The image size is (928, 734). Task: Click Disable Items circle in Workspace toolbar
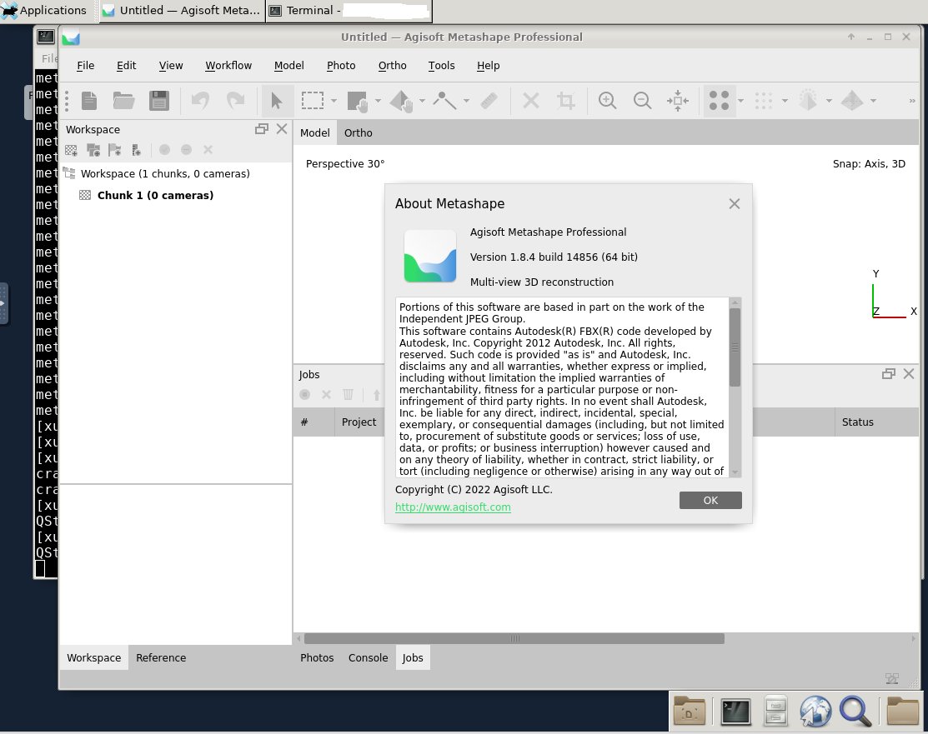click(186, 150)
